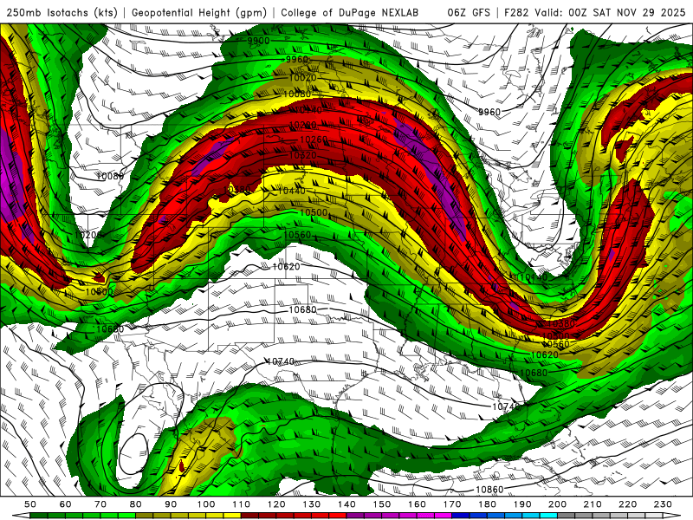
Task: Click the 150 kts colorbar label
Action: coord(382,504)
